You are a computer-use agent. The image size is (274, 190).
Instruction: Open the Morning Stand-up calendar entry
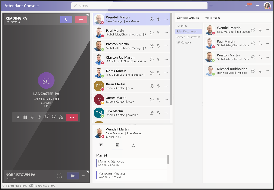click(132, 163)
